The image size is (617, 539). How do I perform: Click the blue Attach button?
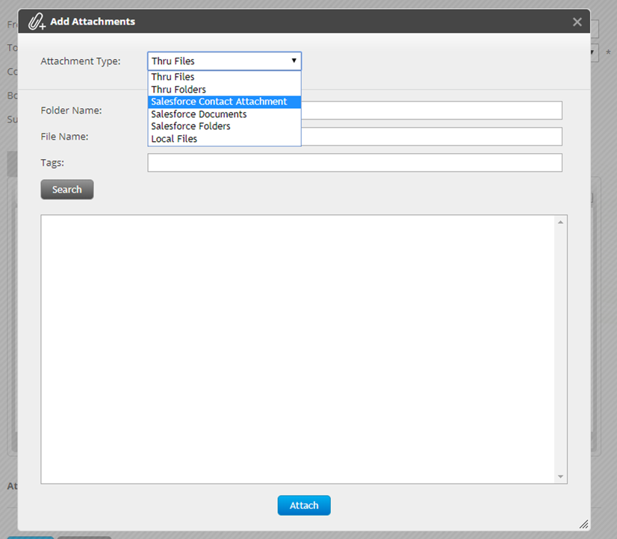point(304,505)
